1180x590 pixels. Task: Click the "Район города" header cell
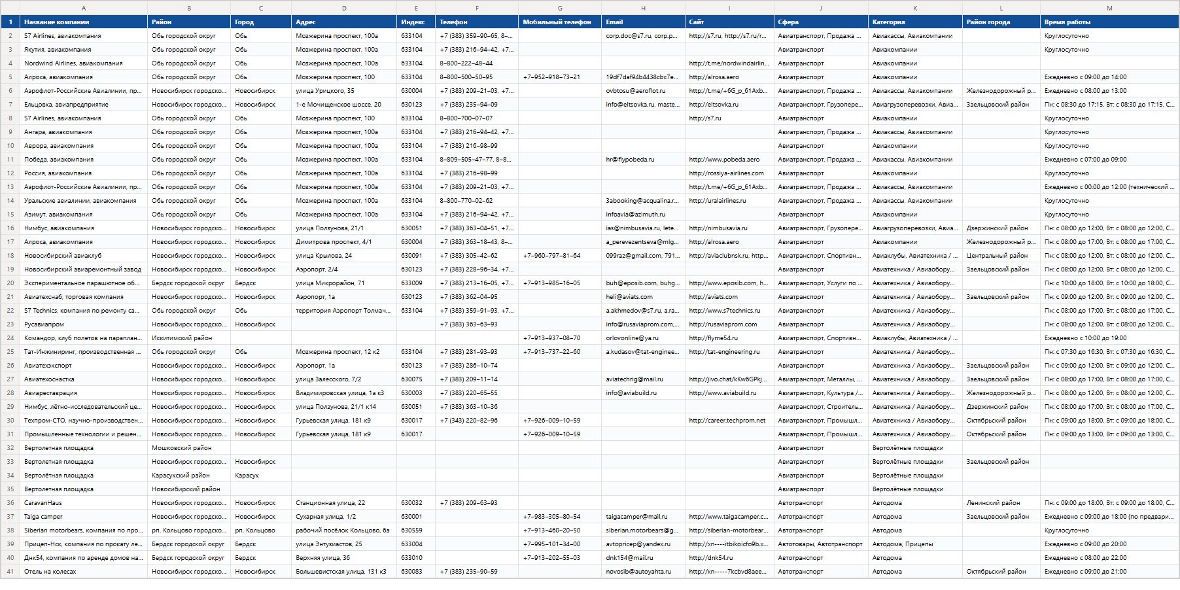click(x=1001, y=22)
